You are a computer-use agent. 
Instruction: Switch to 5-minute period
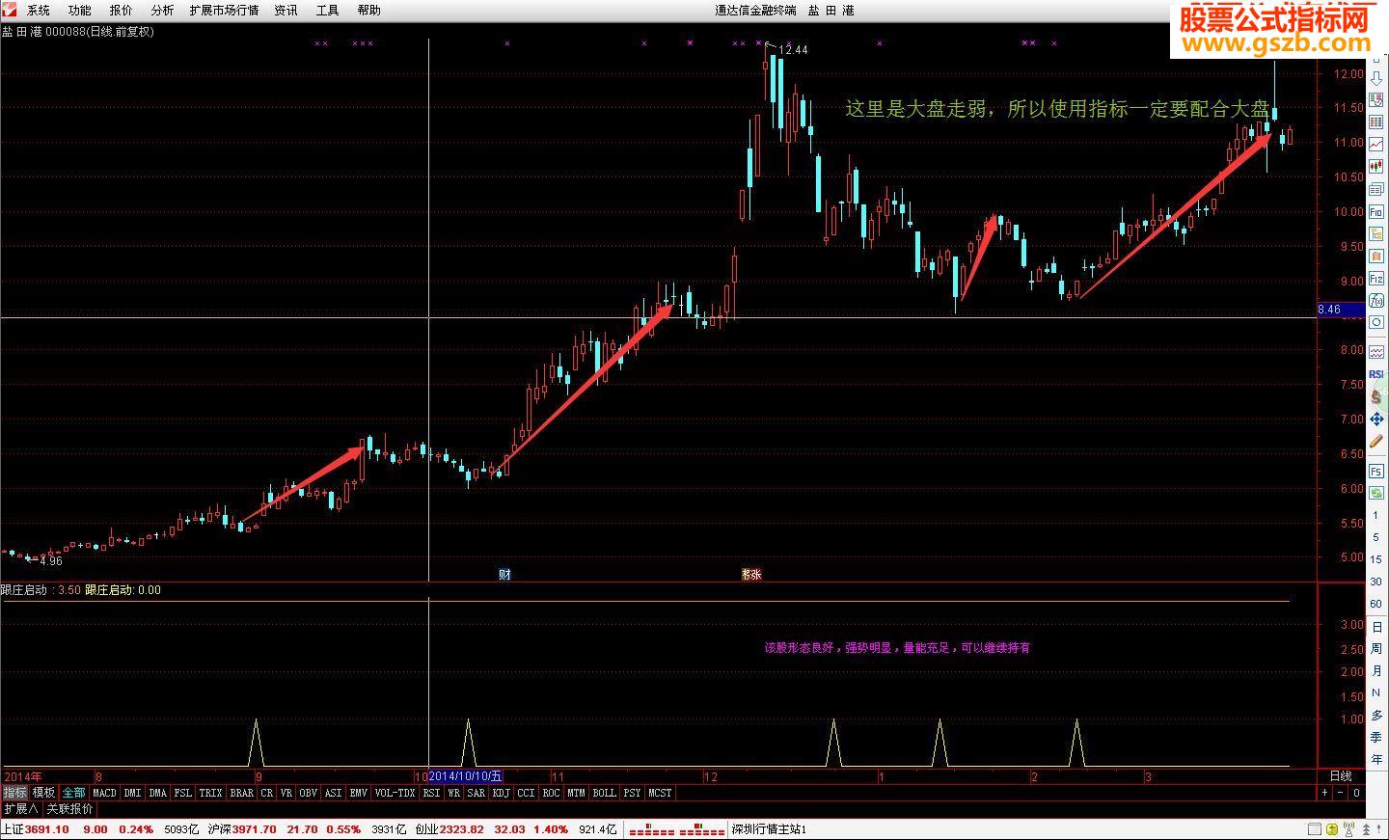click(1376, 537)
